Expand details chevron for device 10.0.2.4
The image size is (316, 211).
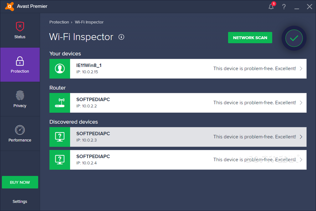coord(301,160)
